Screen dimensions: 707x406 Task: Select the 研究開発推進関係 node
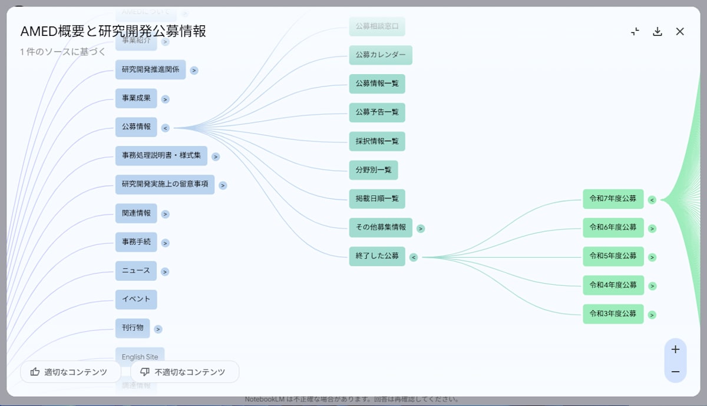click(151, 69)
